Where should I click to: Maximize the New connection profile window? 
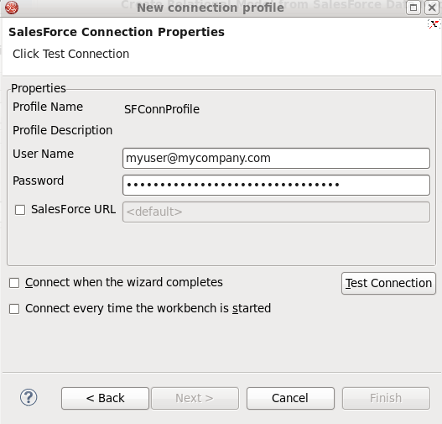click(x=413, y=8)
